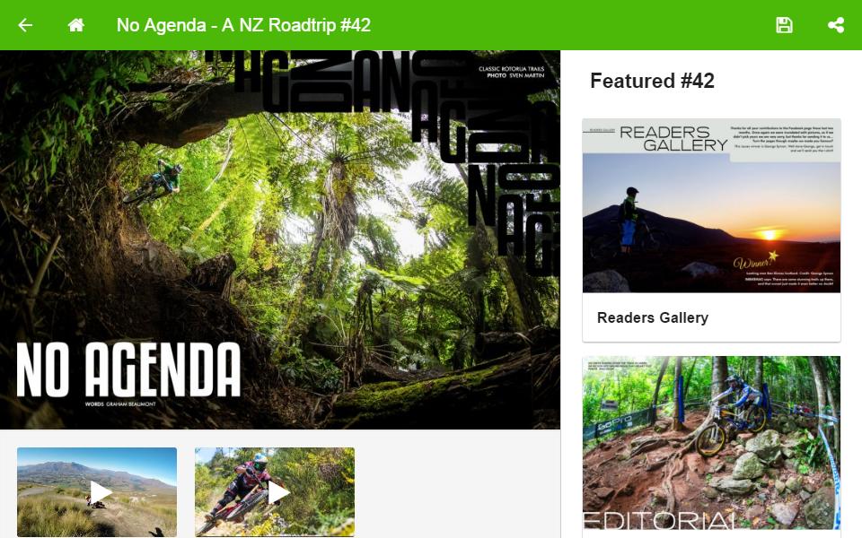Viewport: 862px width, 538px height.
Task: Click the Words Graham Beaumont byline
Action: point(120,404)
